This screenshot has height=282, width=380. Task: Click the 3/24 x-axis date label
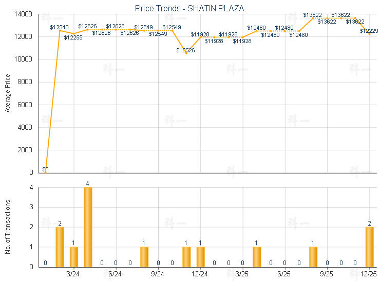click(73, 274)
